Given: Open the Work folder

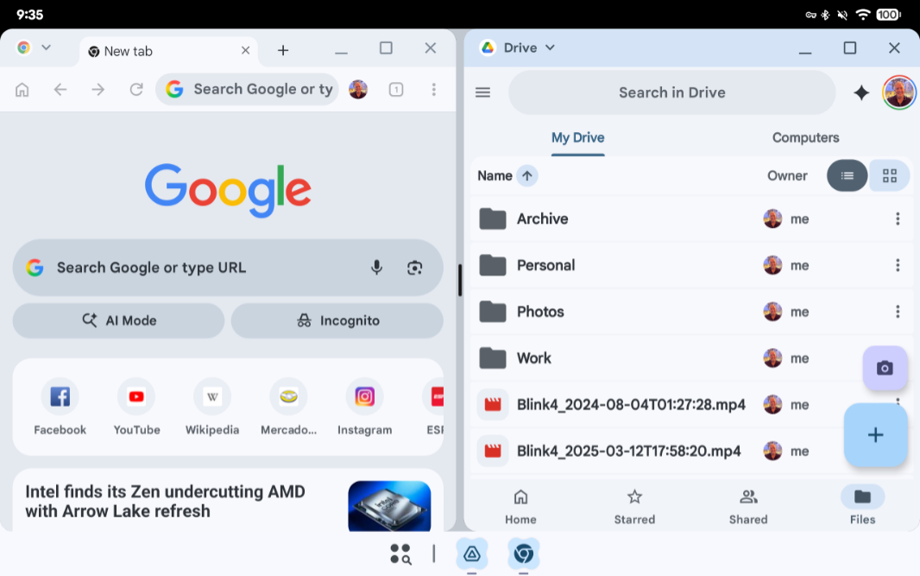Looking at the screenshot, I should (x=692, y=358).
